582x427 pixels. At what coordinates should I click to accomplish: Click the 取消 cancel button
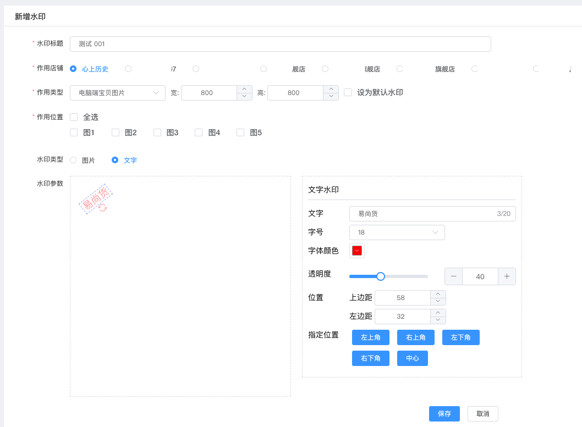click(x=483, y=414)
